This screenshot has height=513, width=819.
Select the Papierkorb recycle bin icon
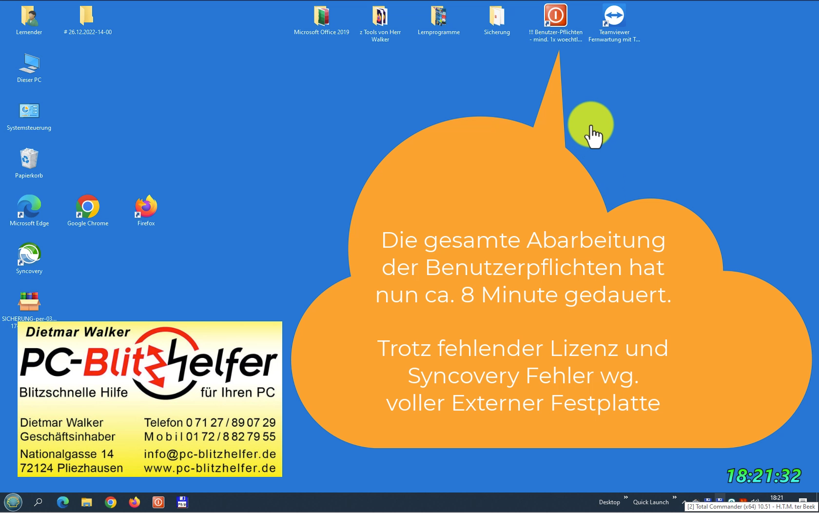[x=29, y=159]
